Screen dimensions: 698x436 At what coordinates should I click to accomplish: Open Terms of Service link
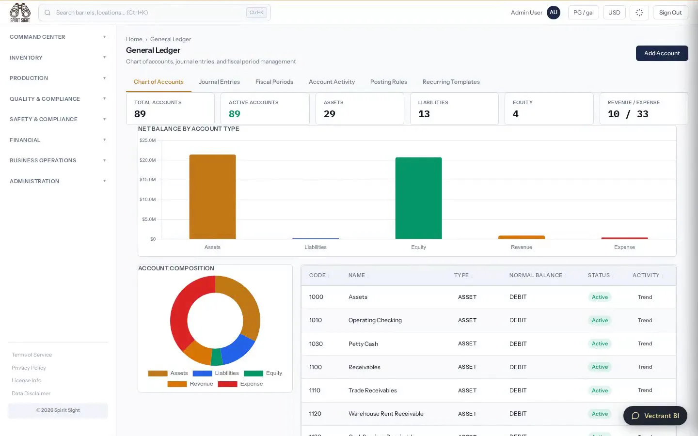pyautogui.click(x=32, y=355)
